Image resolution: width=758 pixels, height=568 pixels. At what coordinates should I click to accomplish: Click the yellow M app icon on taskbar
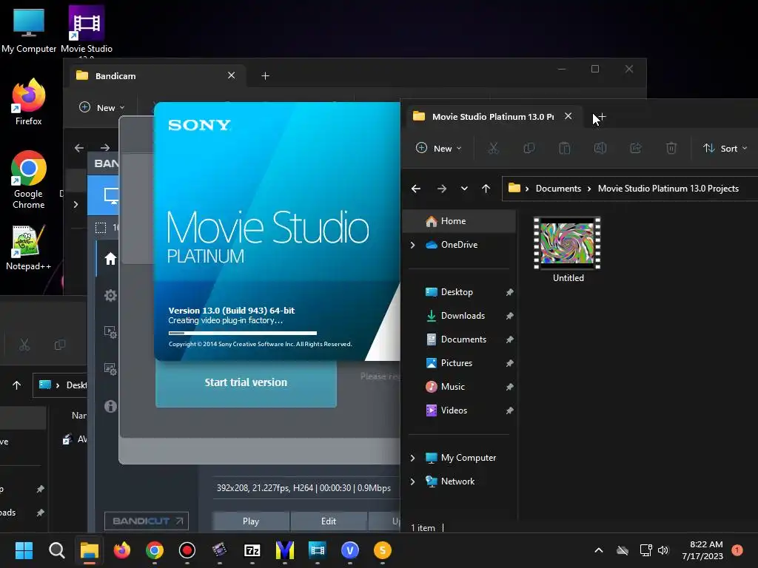pyautogui.click(x=285, y=550)
